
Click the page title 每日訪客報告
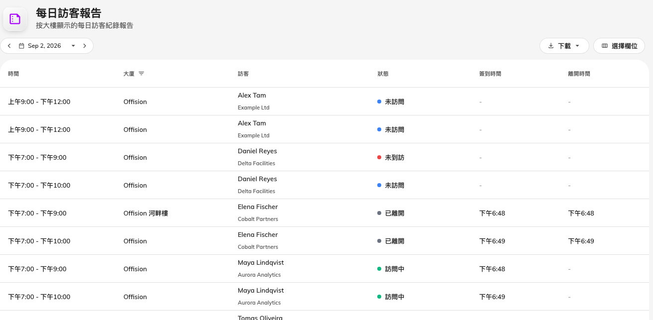[x=69, y=13]
